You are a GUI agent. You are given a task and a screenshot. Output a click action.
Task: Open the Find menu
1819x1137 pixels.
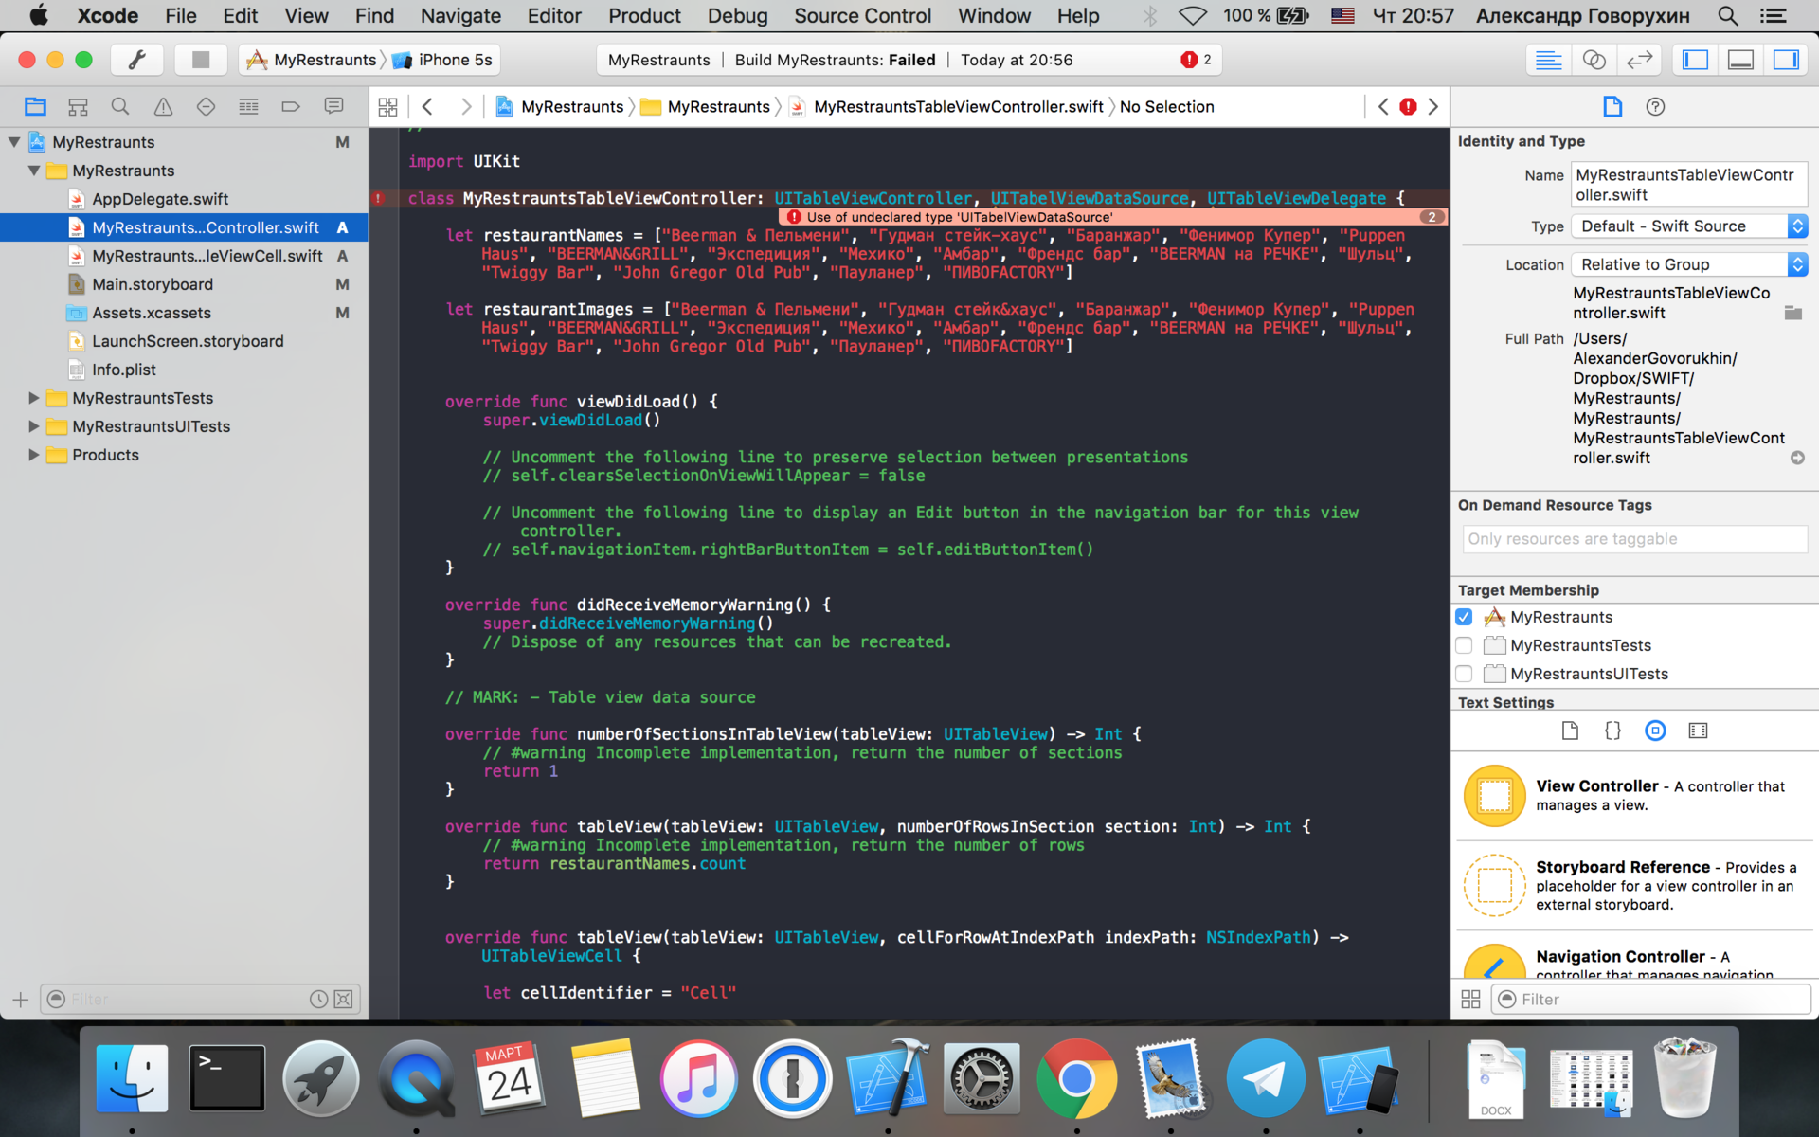pos(374,15)
